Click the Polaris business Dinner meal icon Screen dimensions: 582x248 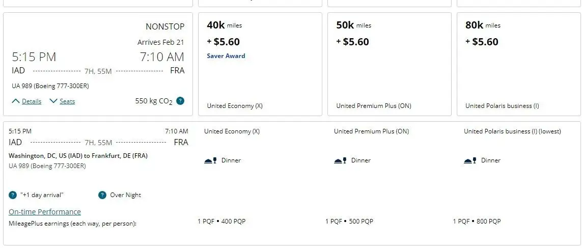tap(470, 160)
